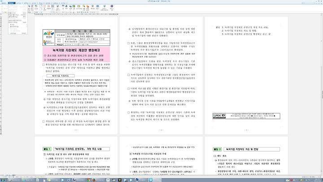Toggle bold text formatting
This screenshot has height=182, width=323.
pyautogui.click(x=63, y=12)
